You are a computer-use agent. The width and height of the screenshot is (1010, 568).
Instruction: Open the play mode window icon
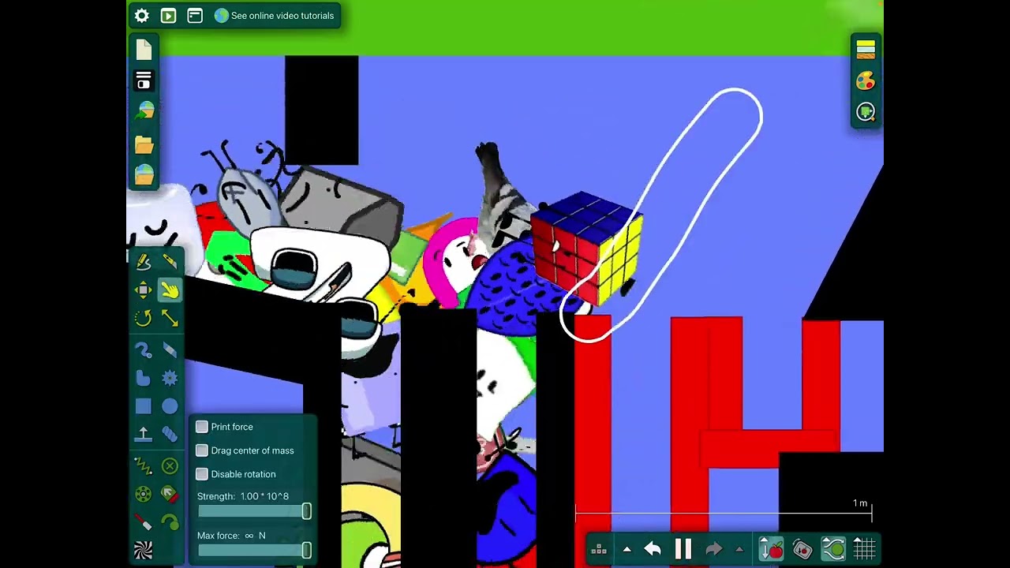(168, 16)
